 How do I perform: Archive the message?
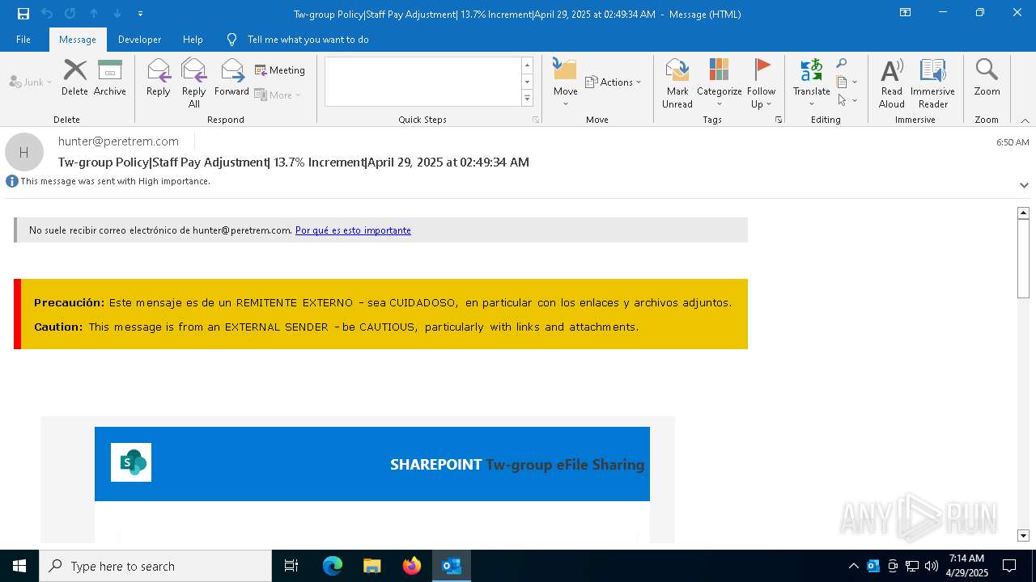tap(110, 78)
